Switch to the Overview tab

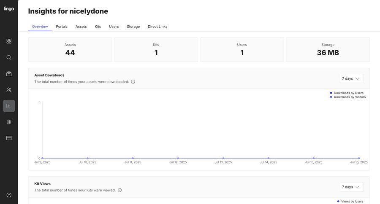point(40,27)
